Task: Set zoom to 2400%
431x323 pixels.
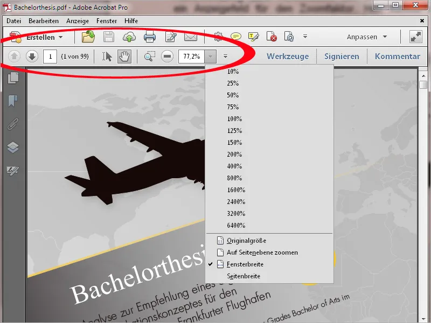Action: [269, 201]
